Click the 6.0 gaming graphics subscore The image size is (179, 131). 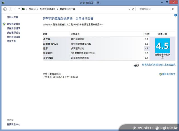click(x=146, y=53)
